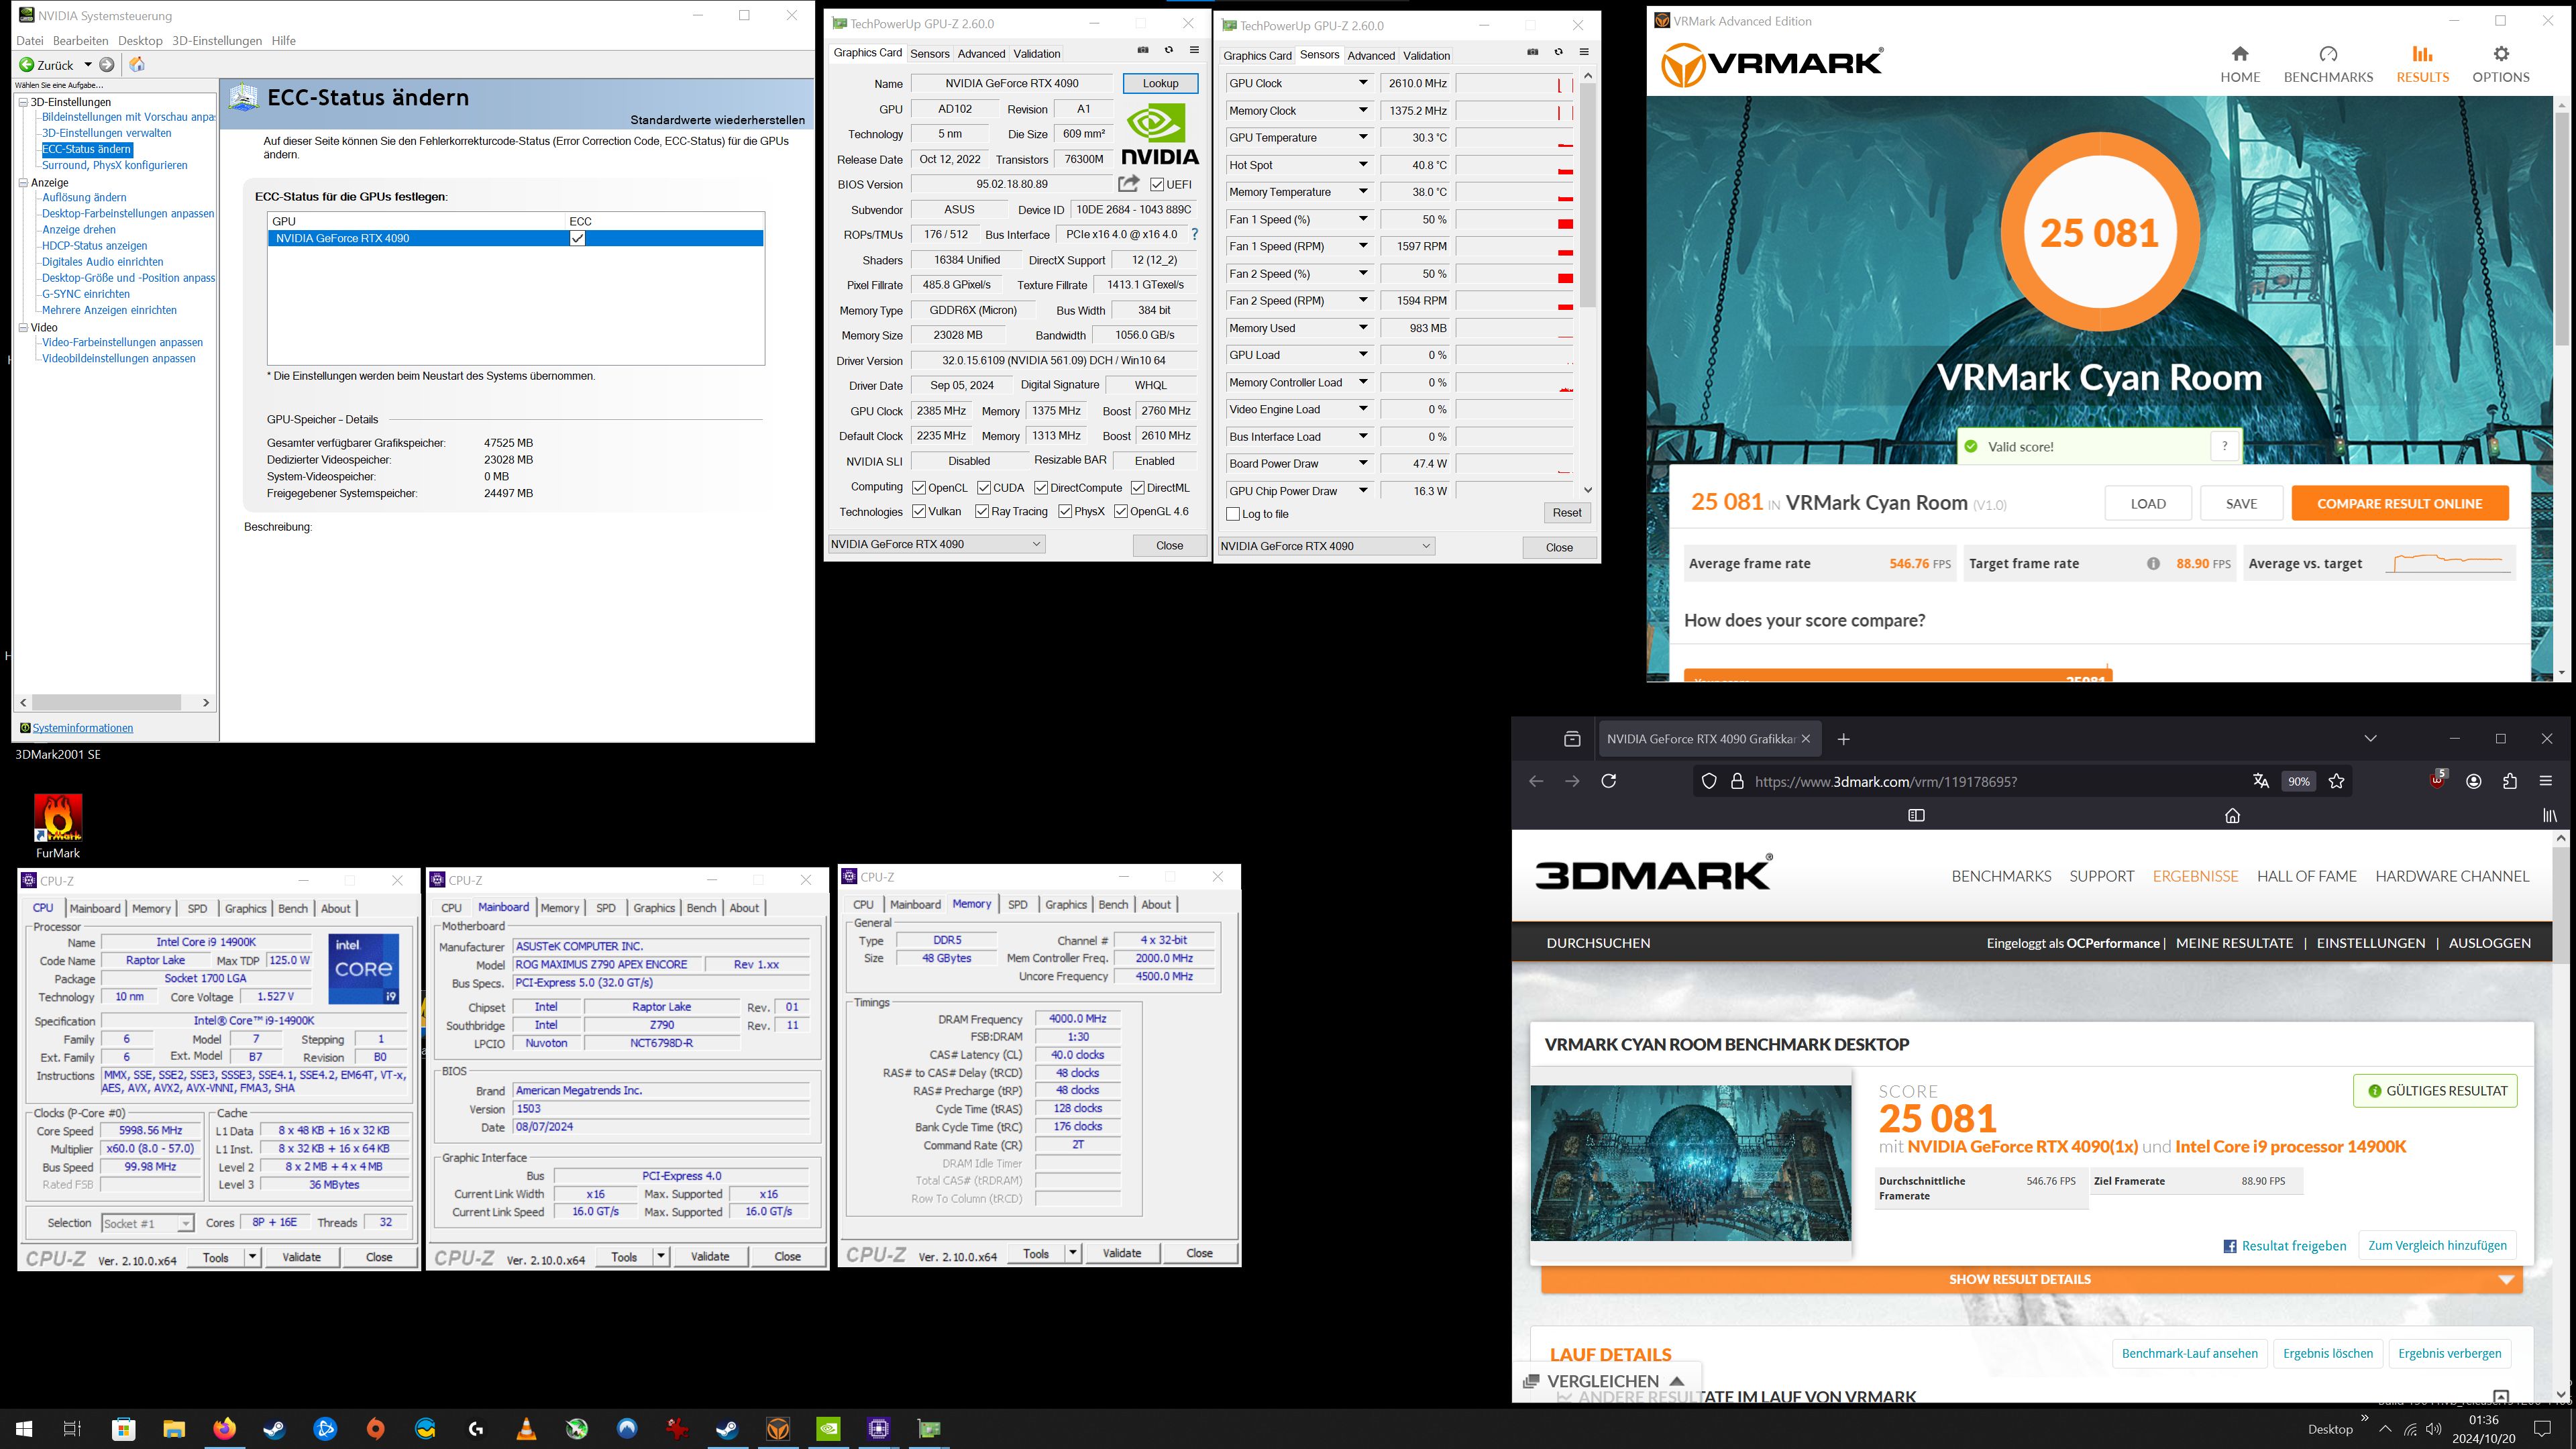Viewport: 2576px width, 1449px height.
Task: Toggle OpenCL checkbox in GPU-Z
Action: 919,488
